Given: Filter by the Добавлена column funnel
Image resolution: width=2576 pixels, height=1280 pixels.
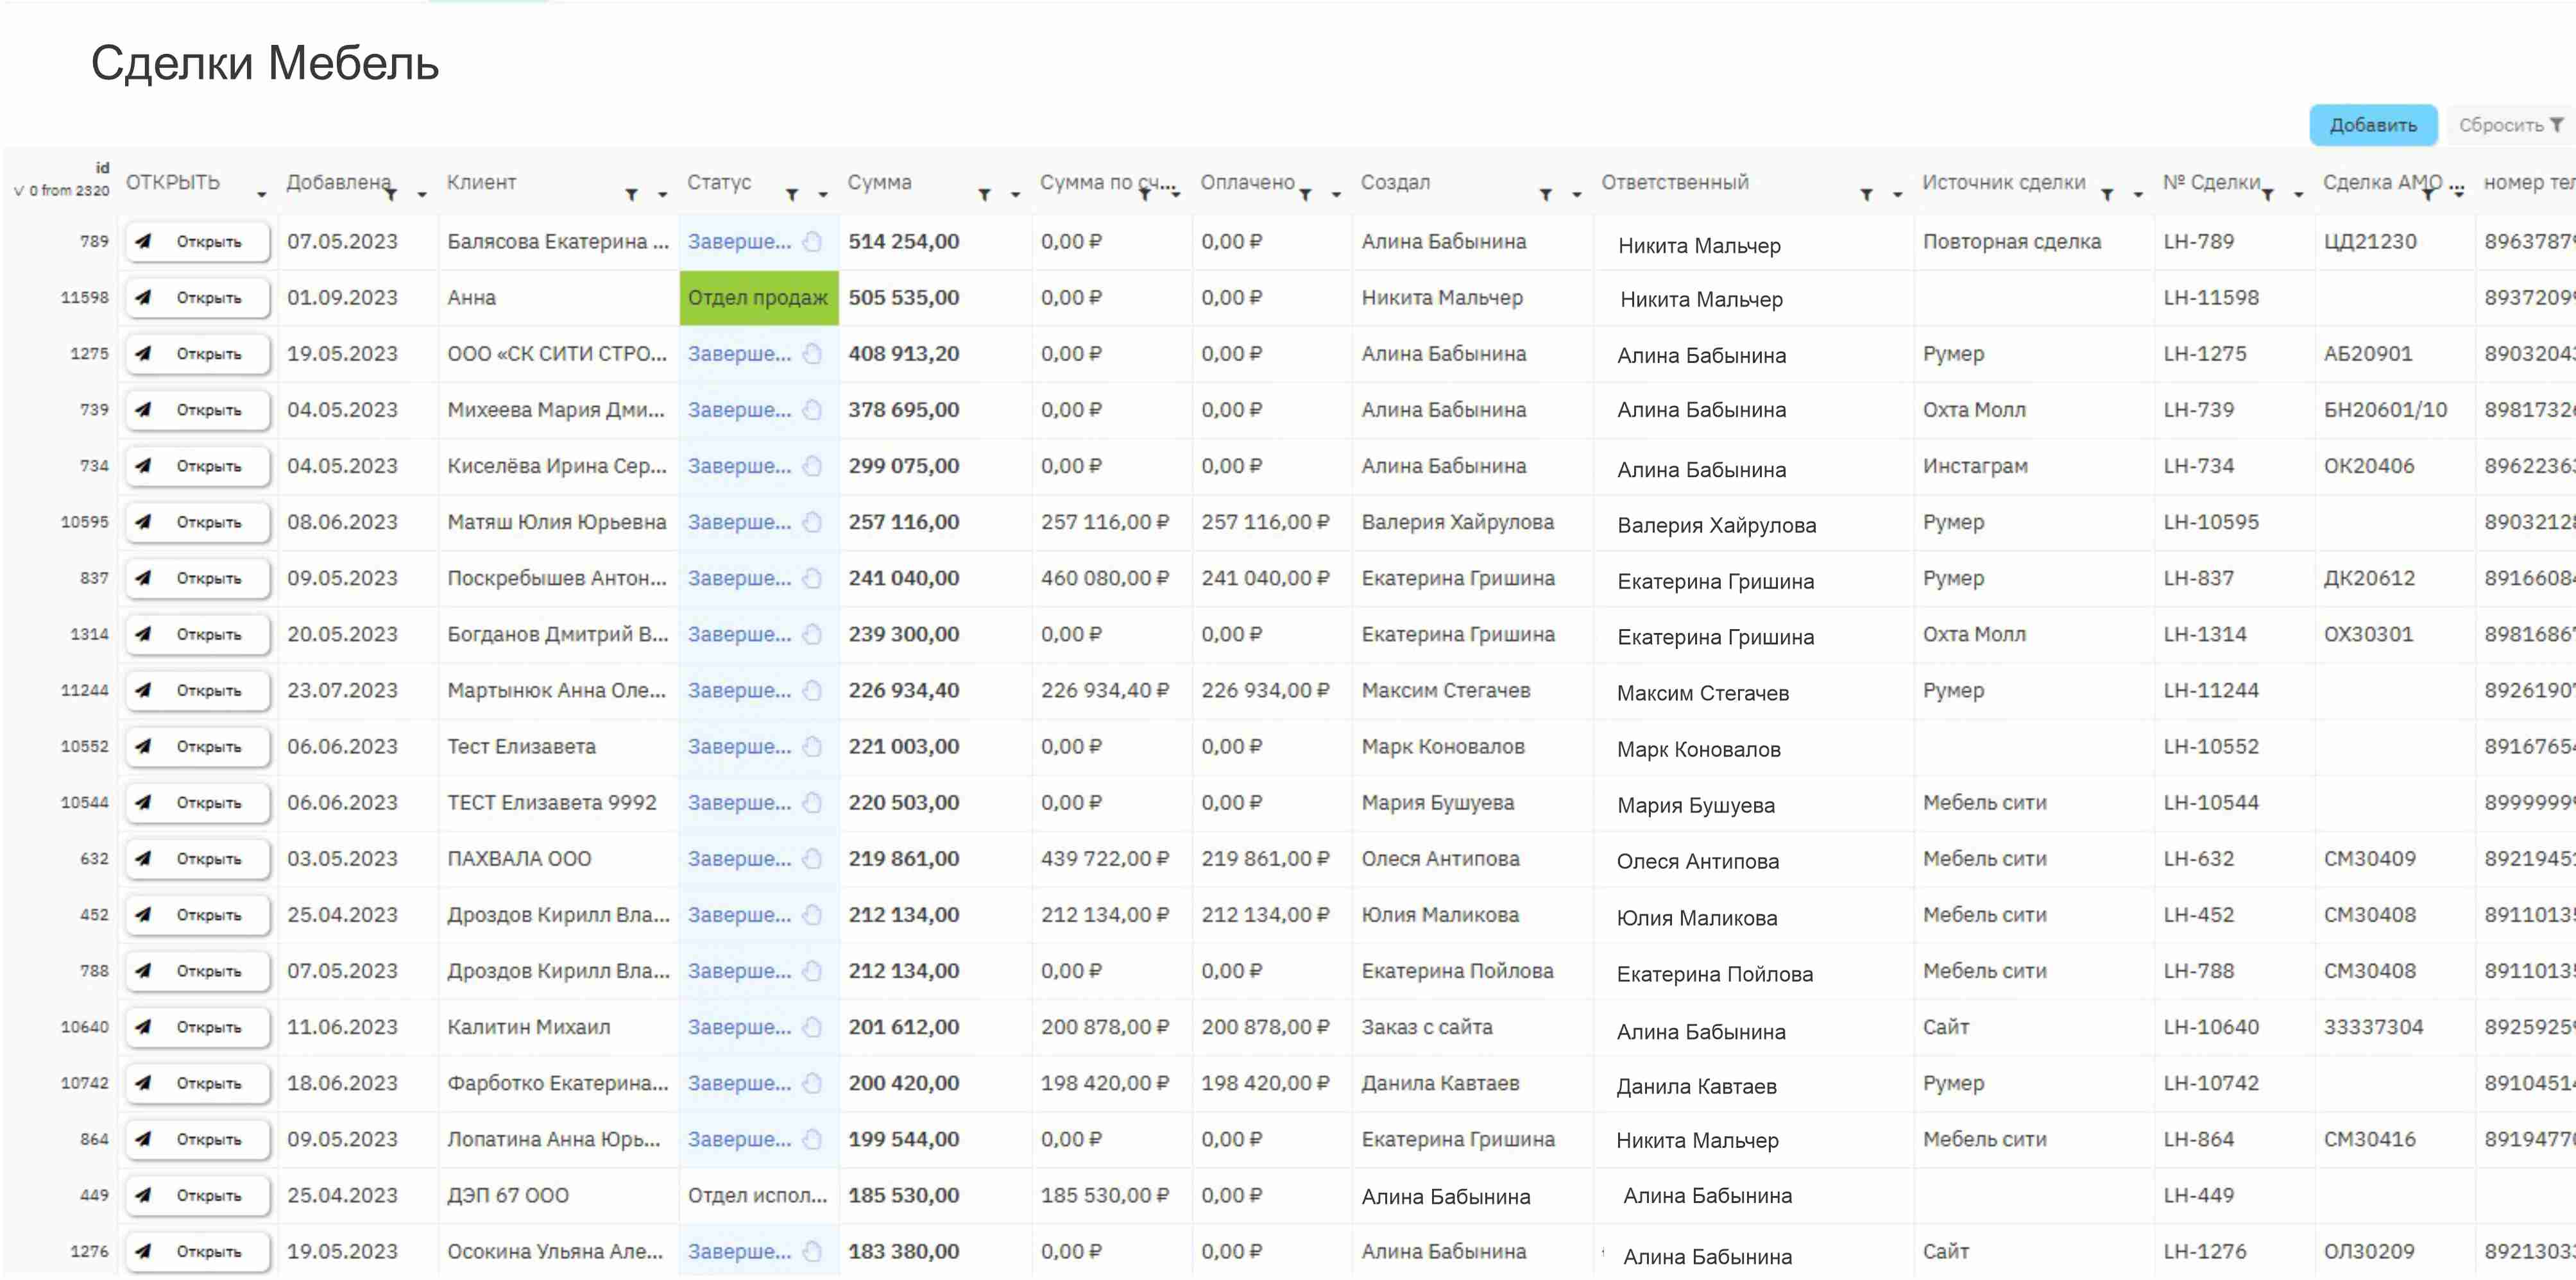Looking at the screenshot, I should [391, 195].
